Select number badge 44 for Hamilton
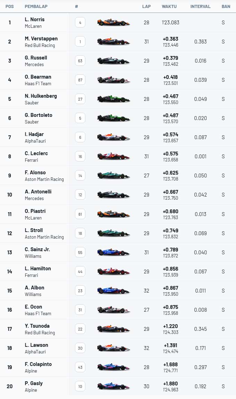Screen dimensions: 236x399 pyautogui.click(x=80, y=271)
